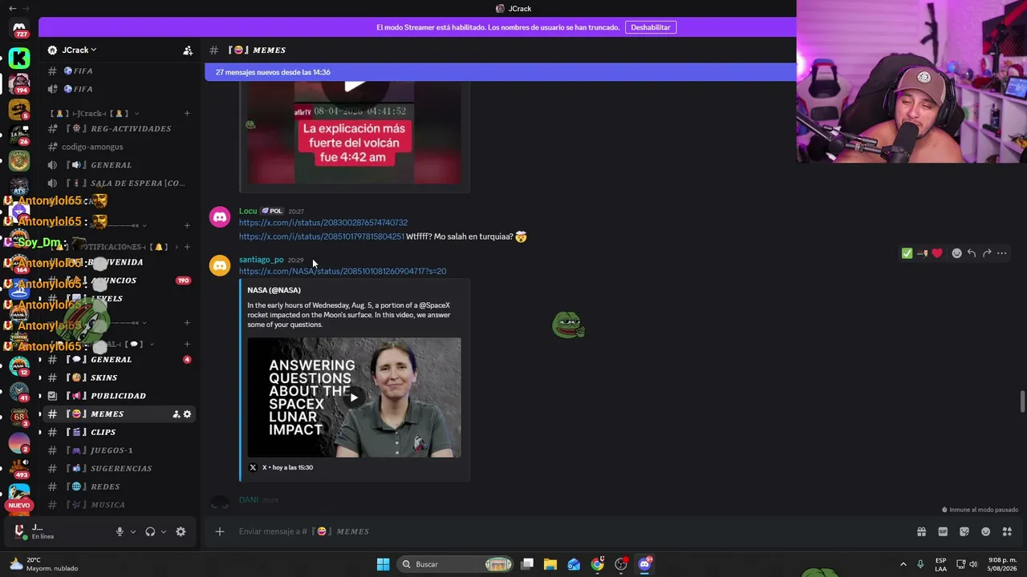Open more options for santiago_po message

pyautogui.click(x=1002, y=253)
